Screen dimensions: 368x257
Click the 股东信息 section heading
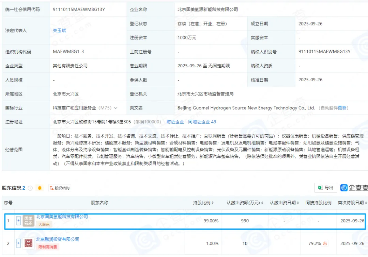pos(12,188)
